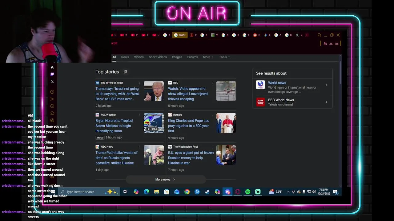Open options menu for Times of Israel story
The width and height of the screenshot is (394, 221).
(x=140, y=83)
